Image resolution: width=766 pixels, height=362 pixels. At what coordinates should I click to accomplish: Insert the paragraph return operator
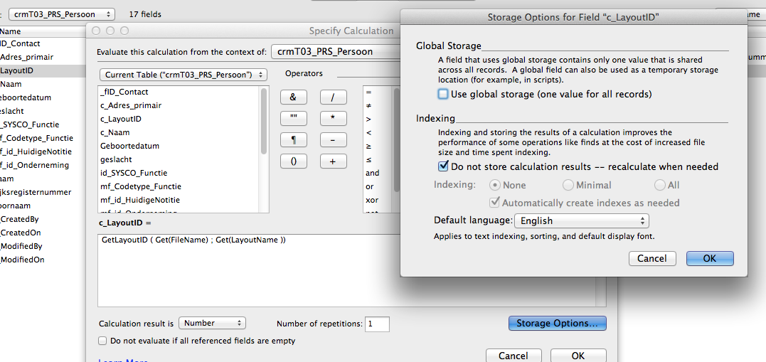click(x=293, y=140)
